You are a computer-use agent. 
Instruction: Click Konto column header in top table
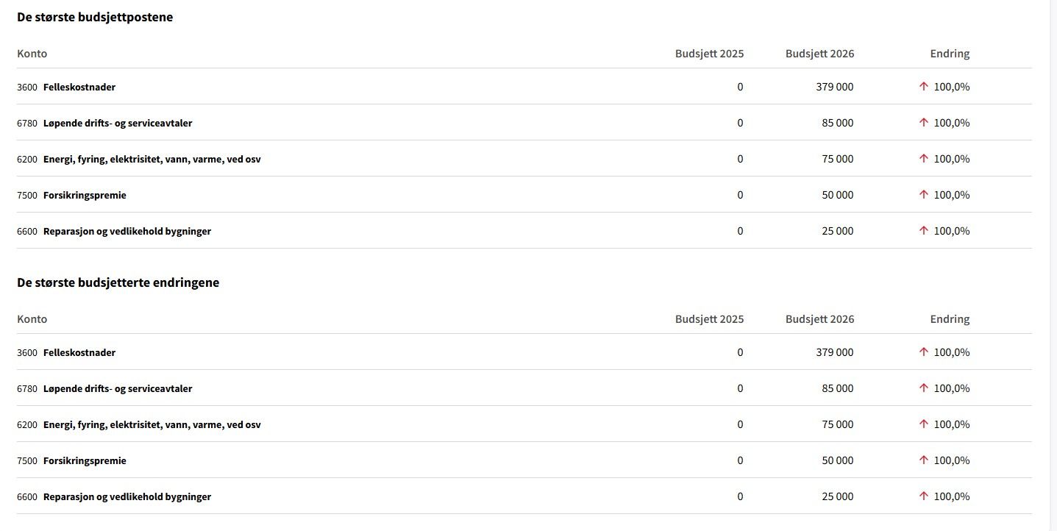point(32,54)
